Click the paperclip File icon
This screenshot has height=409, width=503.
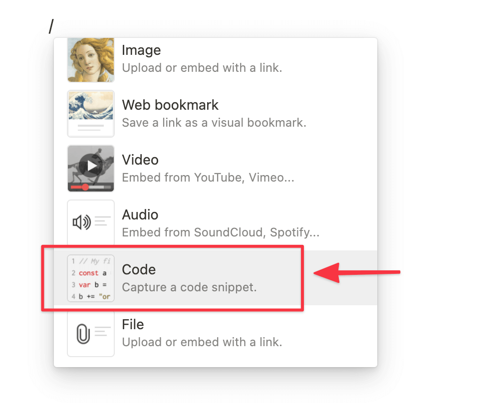83,334
